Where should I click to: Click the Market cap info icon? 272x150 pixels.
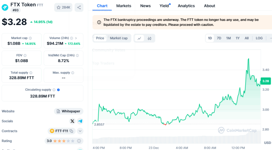(x=30, y=38)
